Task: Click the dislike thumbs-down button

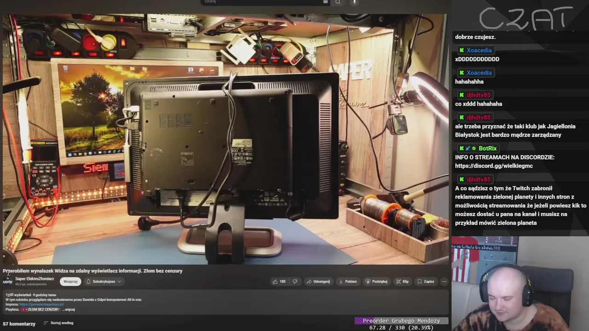Action: coord(295,281)
